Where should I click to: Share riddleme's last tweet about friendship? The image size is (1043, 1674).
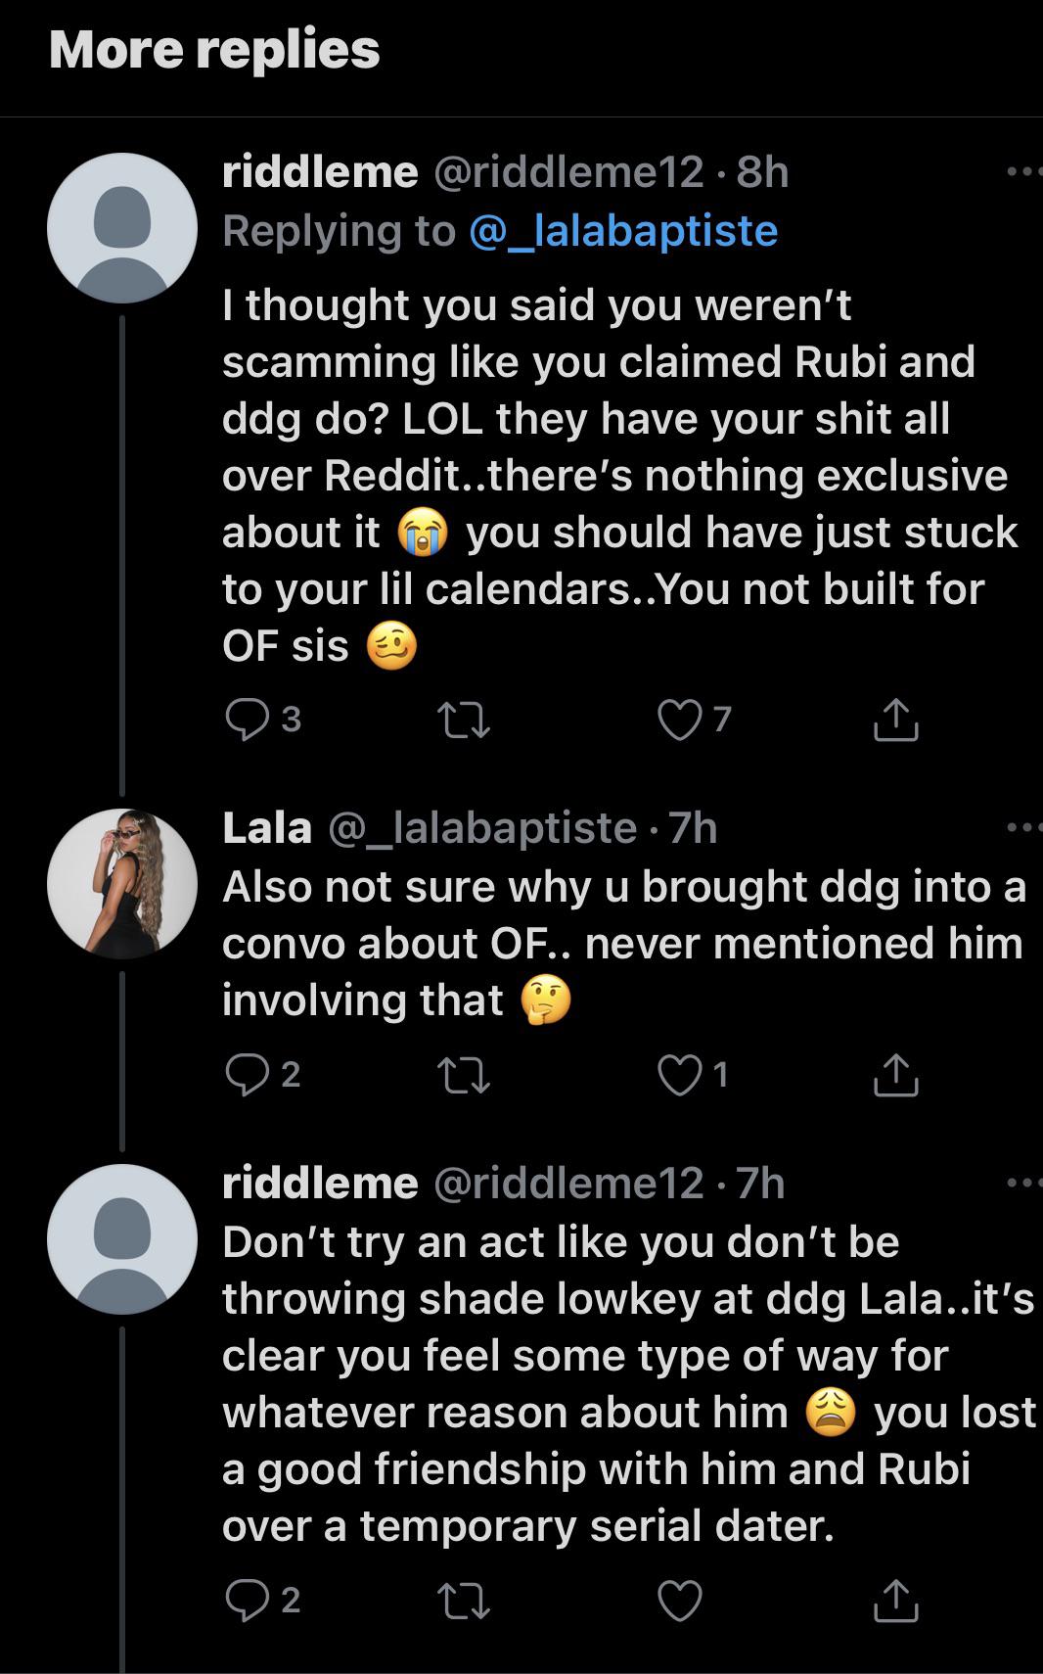(895, 1600)
